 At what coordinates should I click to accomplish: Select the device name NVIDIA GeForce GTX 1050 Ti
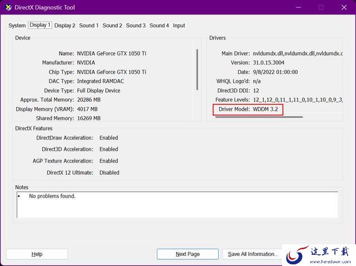coord(111,53)
